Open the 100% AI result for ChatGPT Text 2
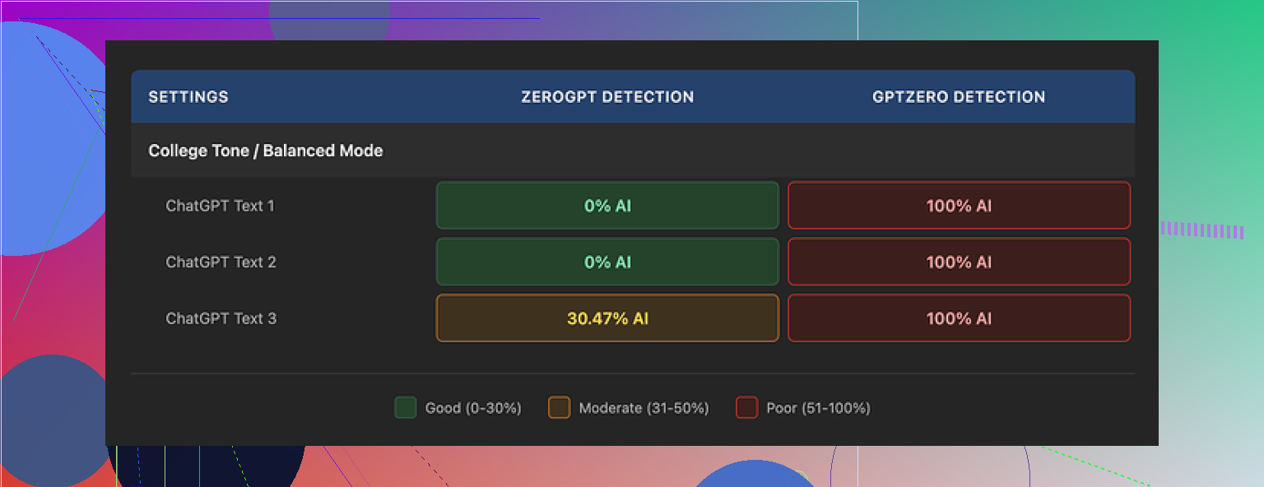Screen dimensions: 1264x487 coord(959,262)
